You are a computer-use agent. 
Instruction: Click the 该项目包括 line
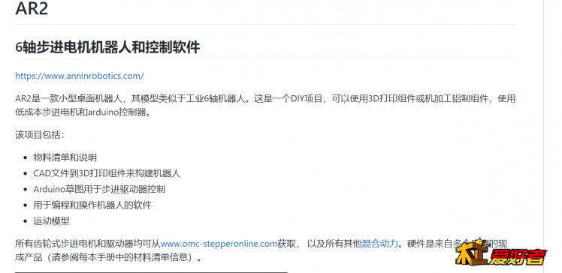(x=39, y=135)
